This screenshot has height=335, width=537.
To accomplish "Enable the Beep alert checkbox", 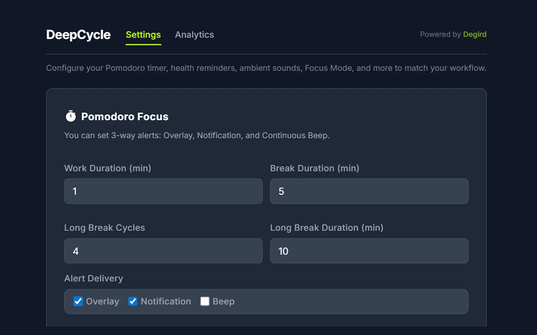I will click(205, 301).
